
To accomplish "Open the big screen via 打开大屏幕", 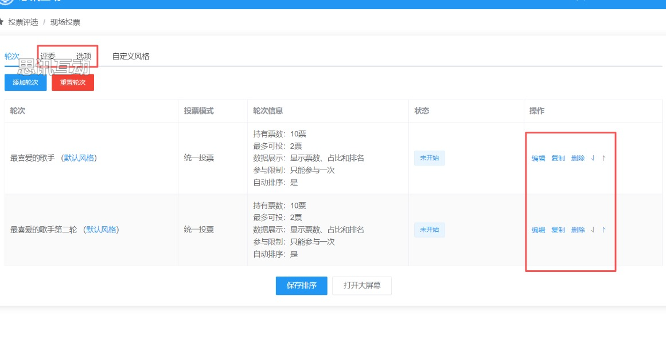I will tap(361, 285).
